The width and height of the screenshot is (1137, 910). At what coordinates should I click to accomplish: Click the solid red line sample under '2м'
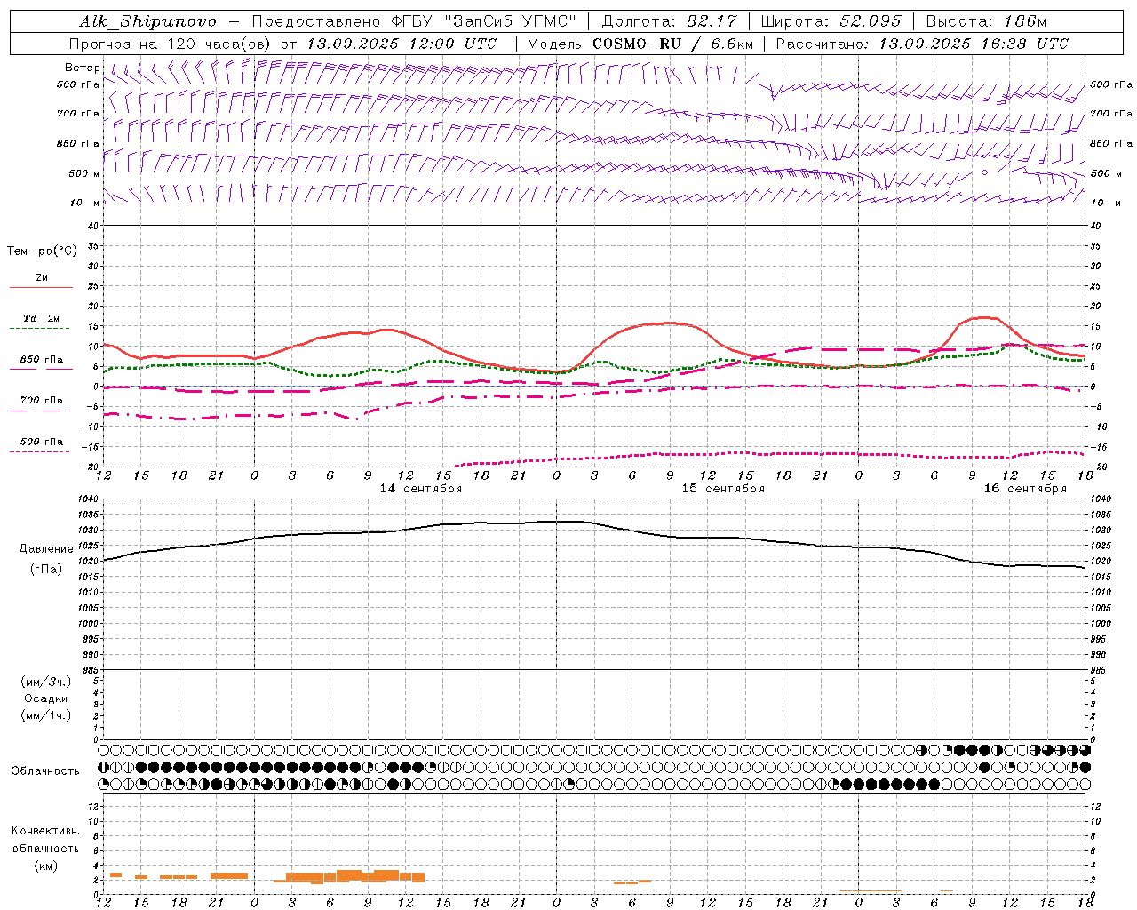click(x=41, y=288)
